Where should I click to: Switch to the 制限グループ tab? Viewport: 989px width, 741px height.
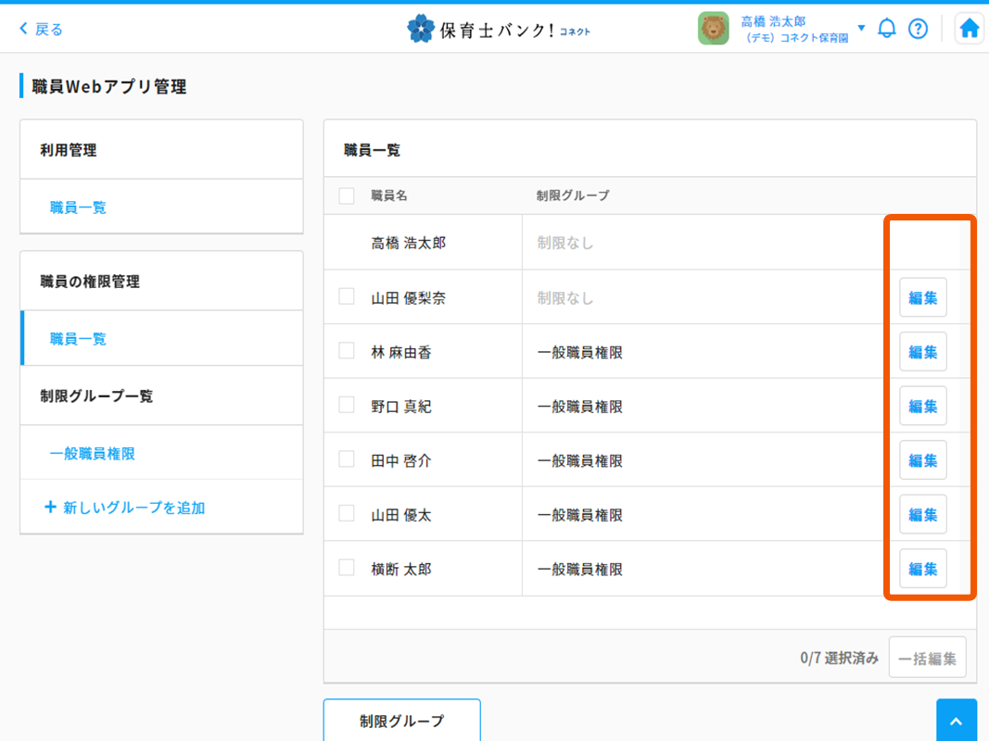[401, 721]
